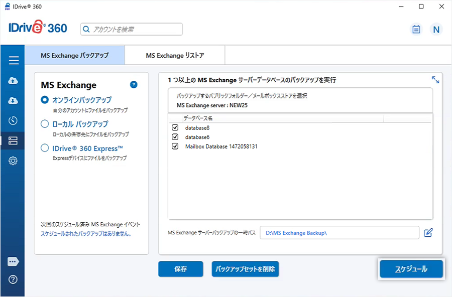Click the cloud restore download icon

tap(14, 101)
